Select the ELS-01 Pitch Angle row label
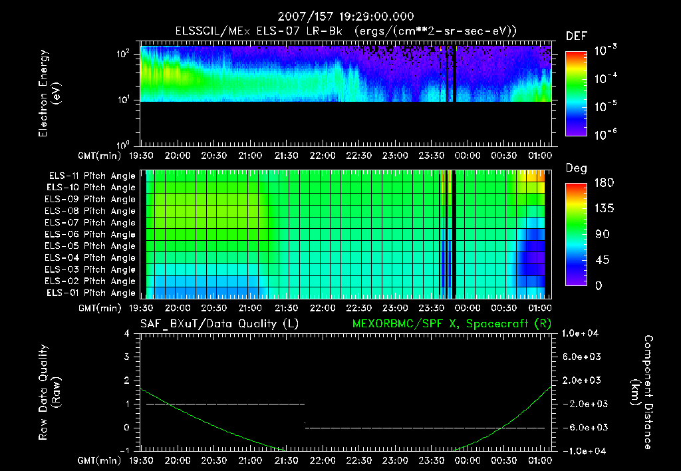This screenshot has height=471, width=681. [x=91, y=293]
